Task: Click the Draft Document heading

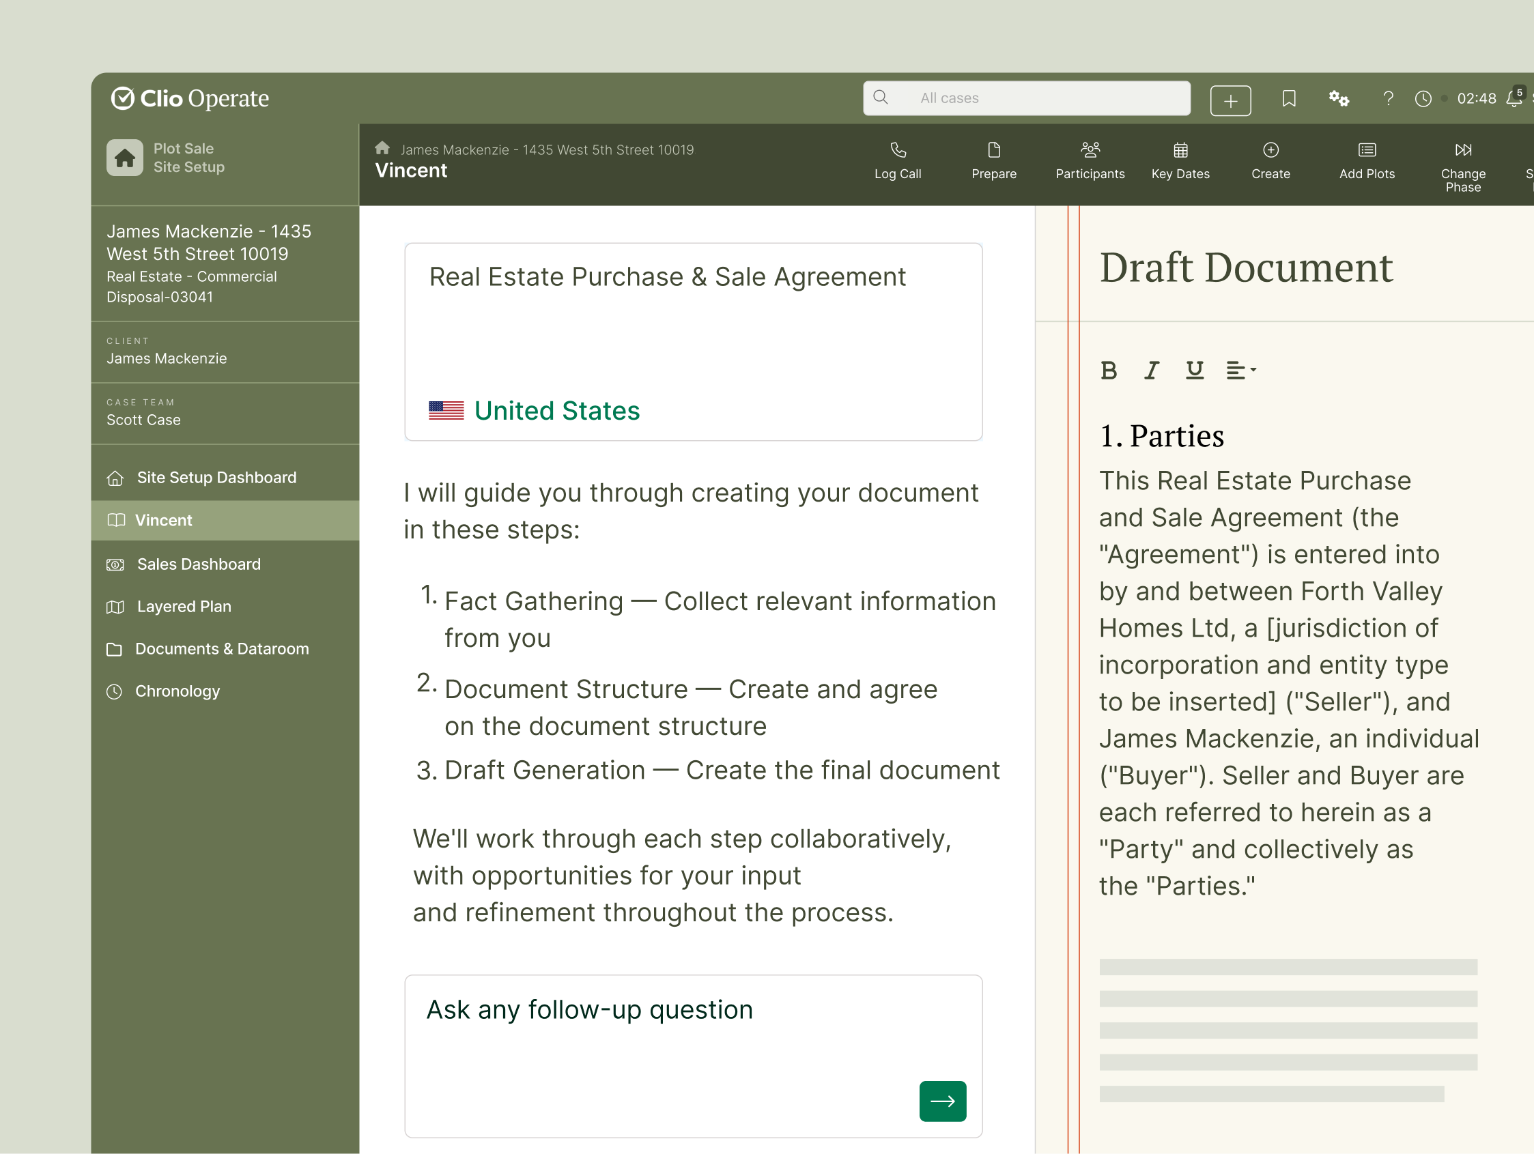Action: point(1246,268)
